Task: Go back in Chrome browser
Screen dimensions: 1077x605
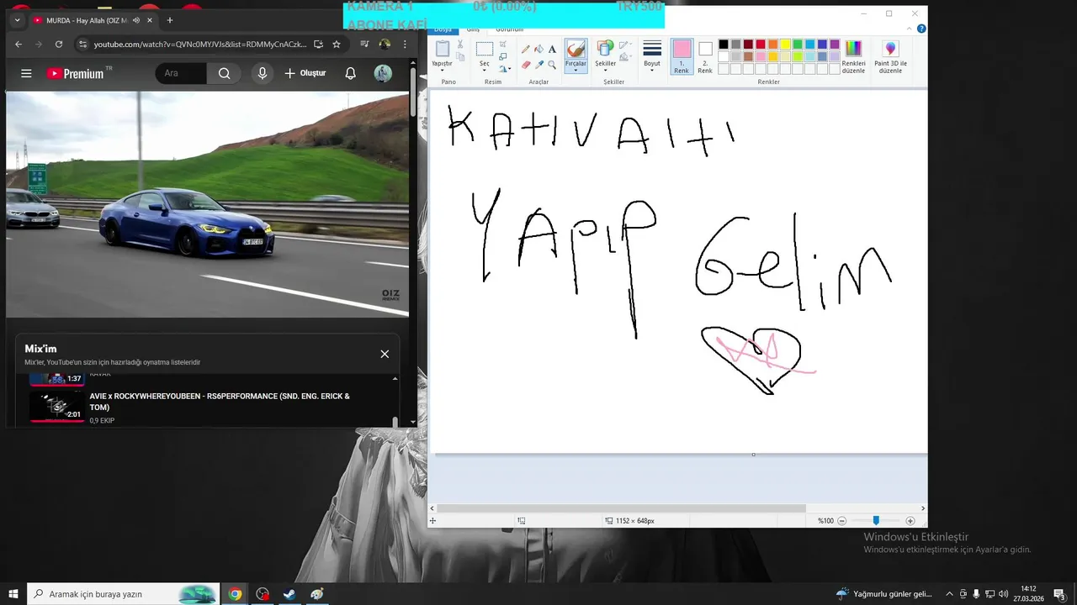Action: tap(19, 44)
